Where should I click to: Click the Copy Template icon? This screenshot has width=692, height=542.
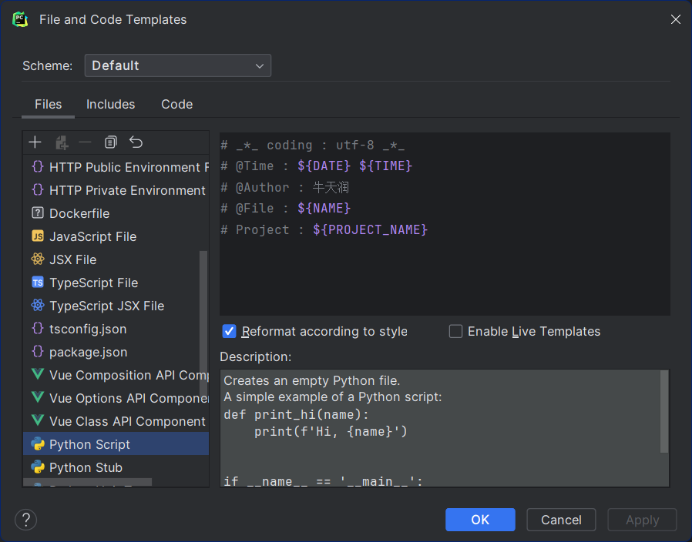point(111,142)
